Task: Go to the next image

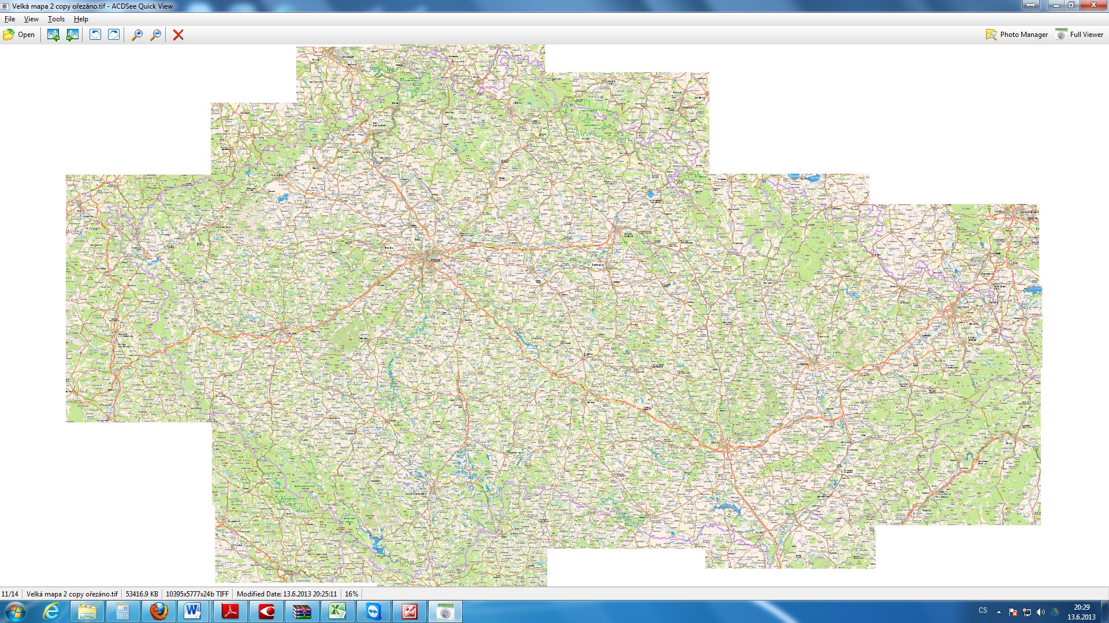Action: 72,35
